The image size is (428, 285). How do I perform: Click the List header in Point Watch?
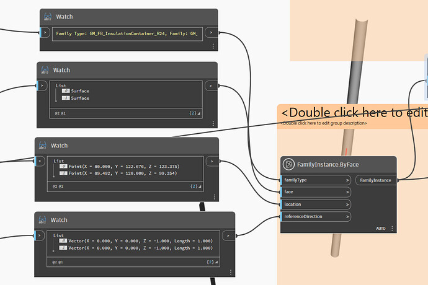(x=59, y=161)
